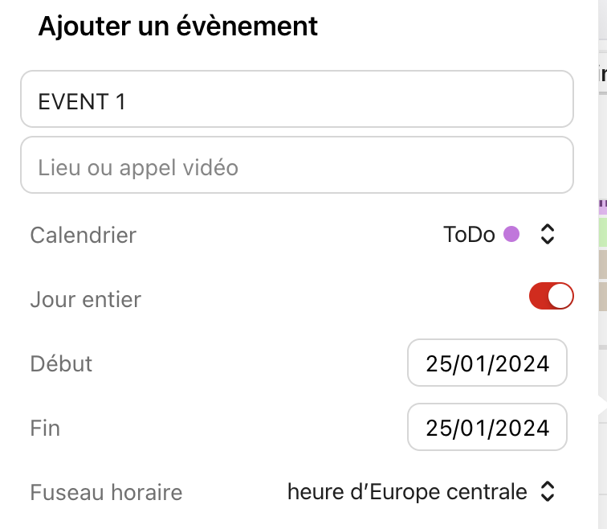Select the day in the Fin date
Screen dimensions: 607x529
438,428
